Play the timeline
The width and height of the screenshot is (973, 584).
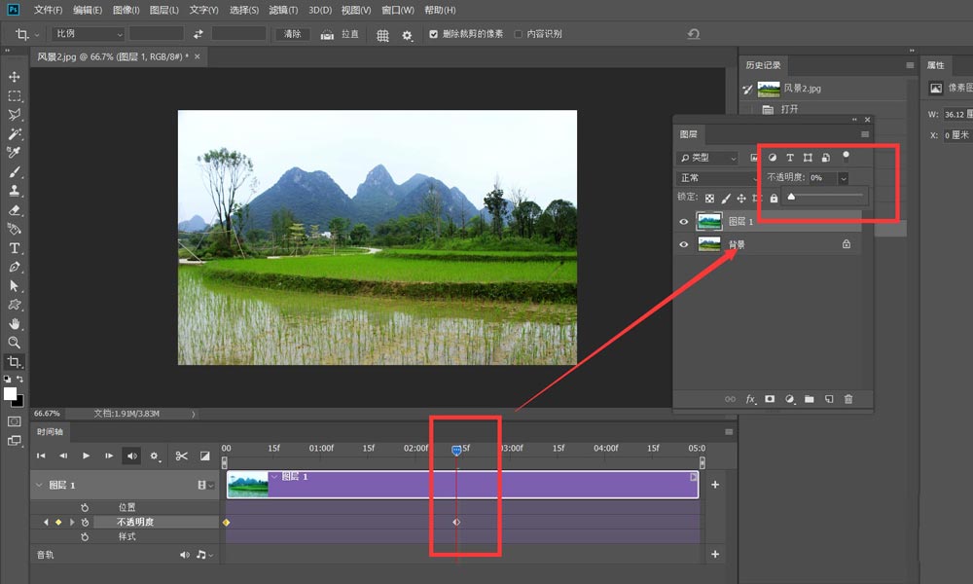[87, 456]
